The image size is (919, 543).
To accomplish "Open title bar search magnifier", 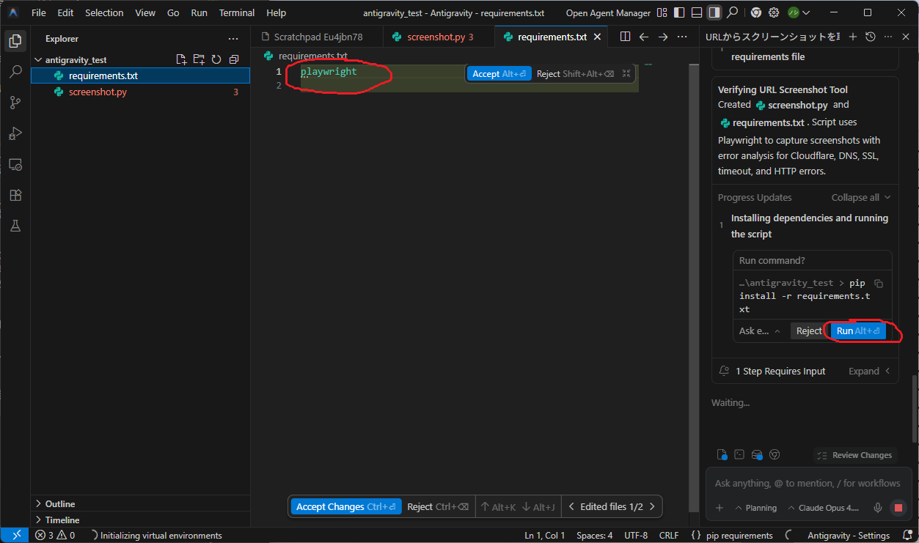I will pos(732,12).
